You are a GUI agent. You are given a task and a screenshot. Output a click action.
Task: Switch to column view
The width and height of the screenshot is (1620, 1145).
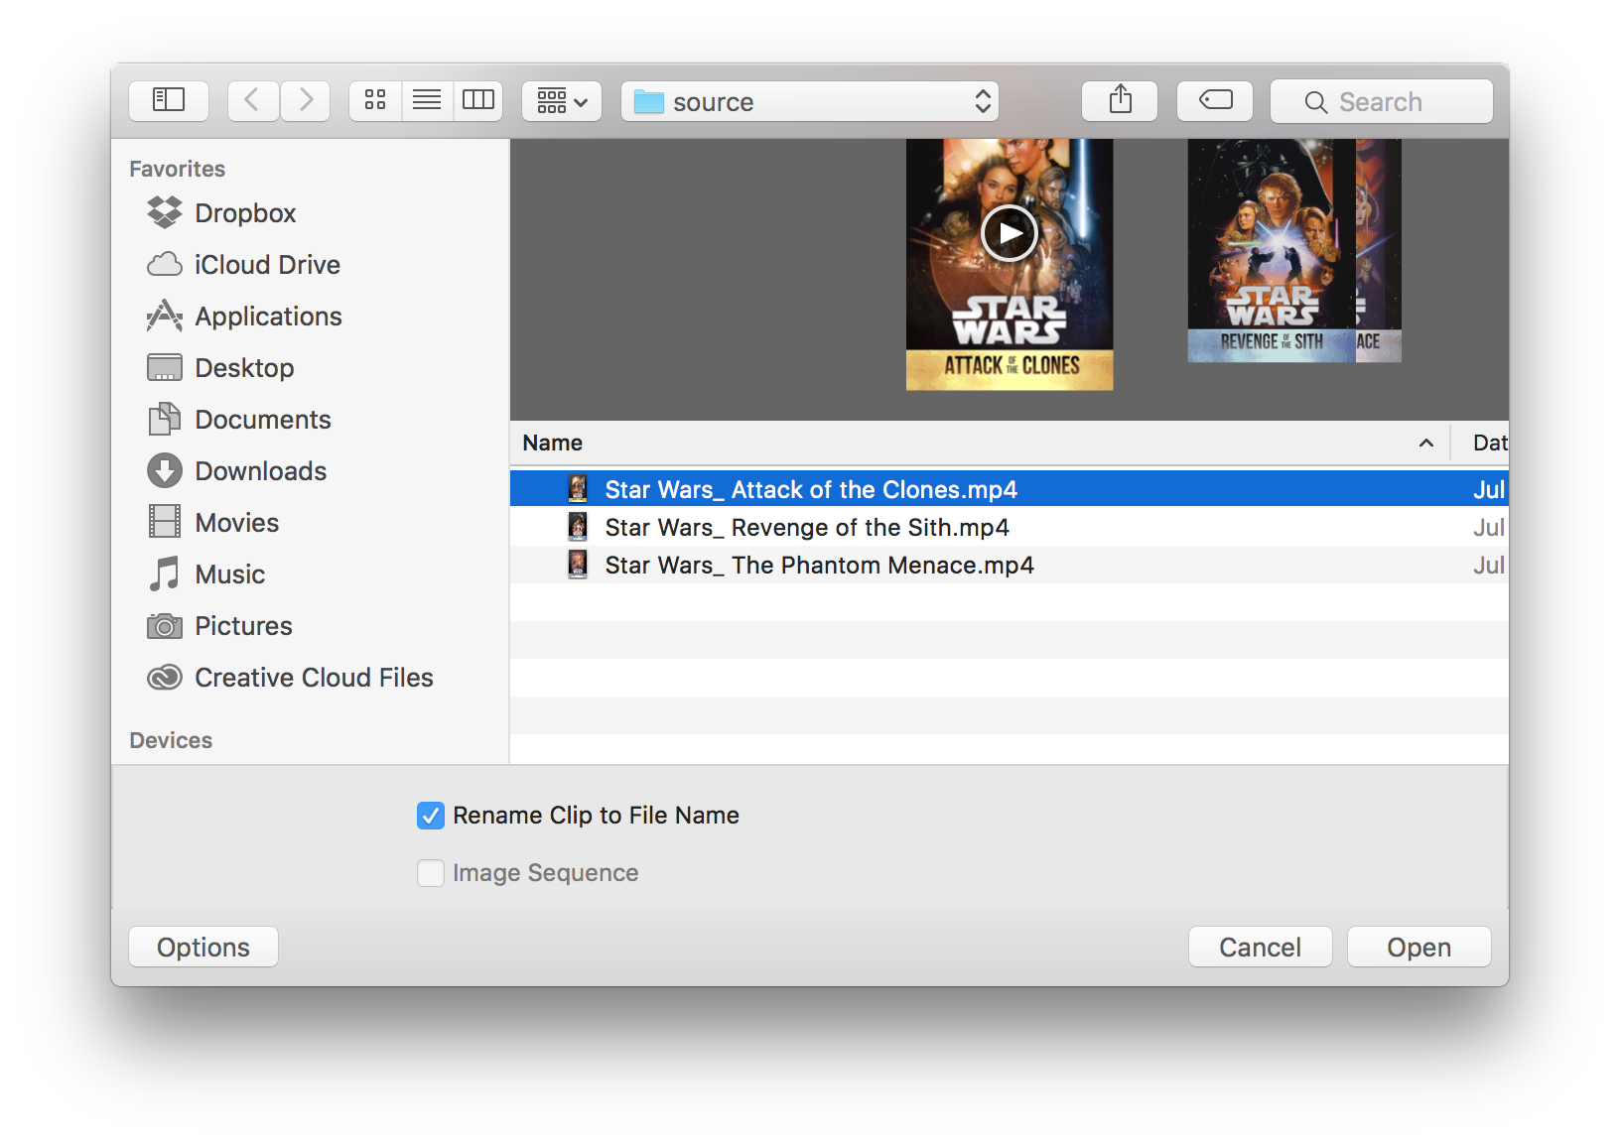point(478,100)
